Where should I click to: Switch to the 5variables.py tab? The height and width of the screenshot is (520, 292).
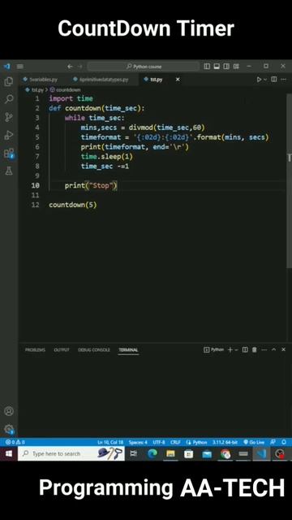pos(41,80)
